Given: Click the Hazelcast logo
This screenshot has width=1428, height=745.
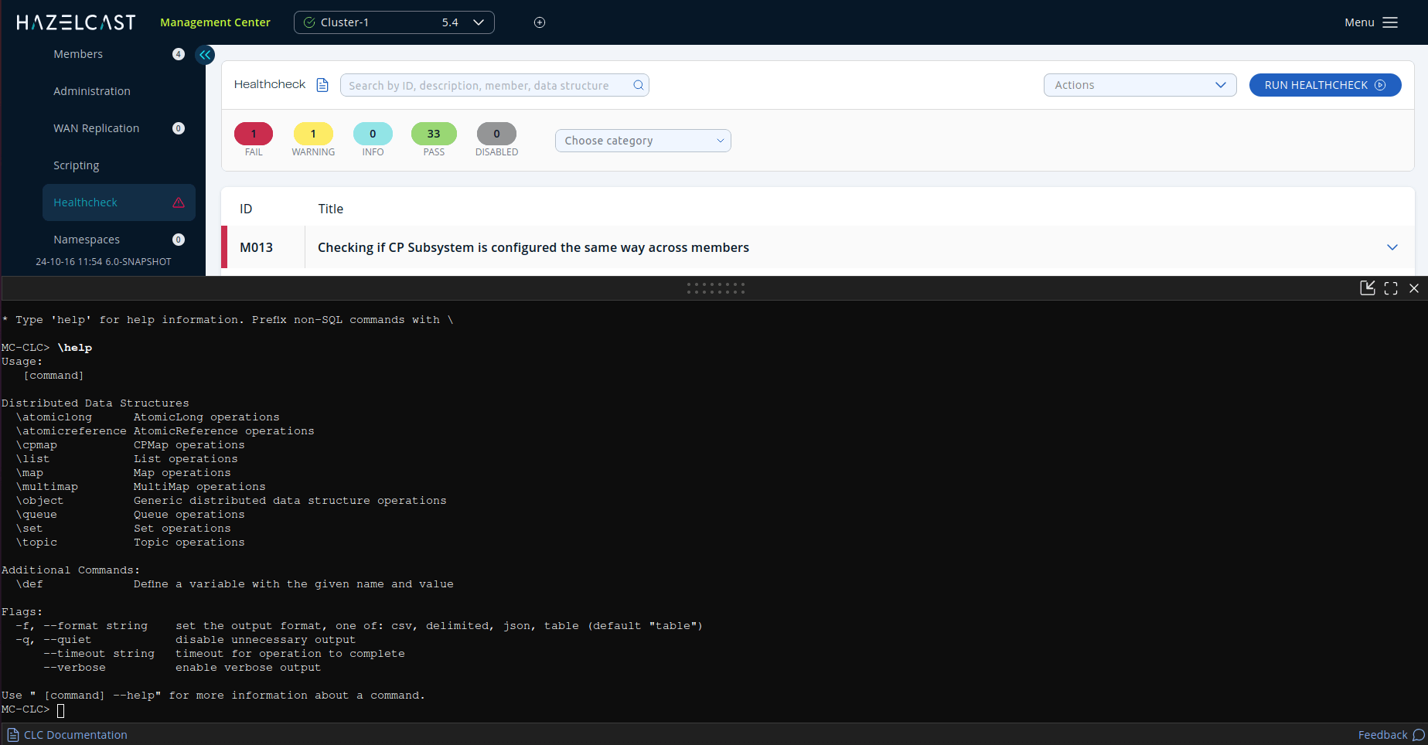Looking at the screenshot, I should click(76, 22).
